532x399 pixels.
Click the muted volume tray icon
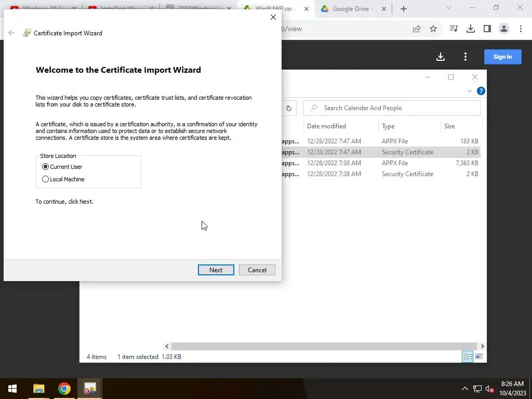(489, 389)
